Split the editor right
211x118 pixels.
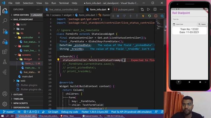click(x=155, y=10)
